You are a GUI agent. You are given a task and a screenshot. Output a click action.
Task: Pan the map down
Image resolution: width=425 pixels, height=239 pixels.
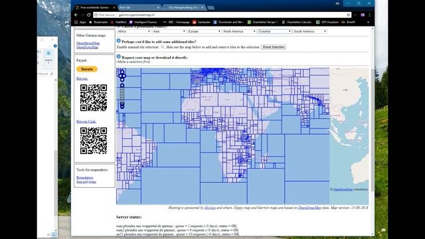coord(122,80)
